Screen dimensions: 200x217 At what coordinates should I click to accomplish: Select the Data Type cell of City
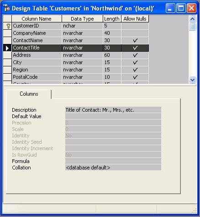82,62
